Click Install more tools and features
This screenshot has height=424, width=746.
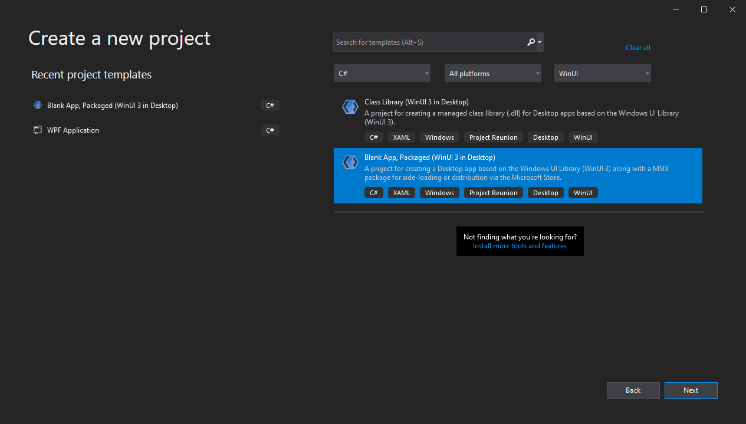(x=520, y=246)
